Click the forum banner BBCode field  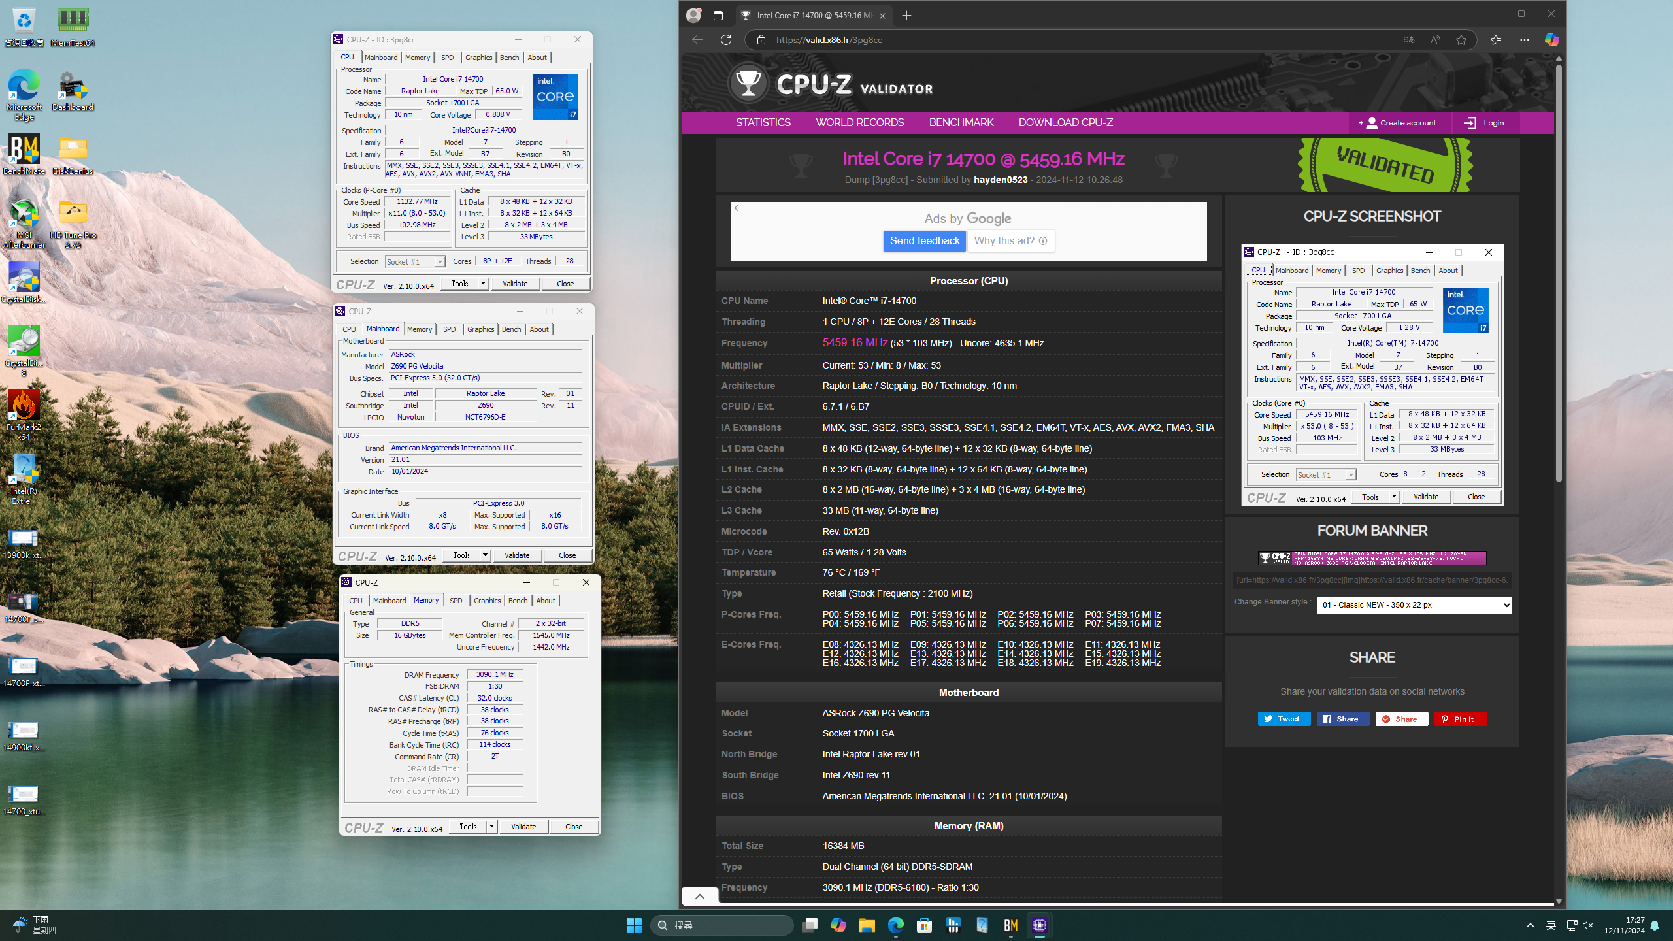click(1372, 580)
